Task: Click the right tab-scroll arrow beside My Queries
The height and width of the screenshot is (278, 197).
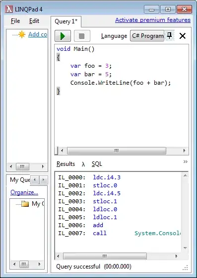Action: click(x=43, y=180)
